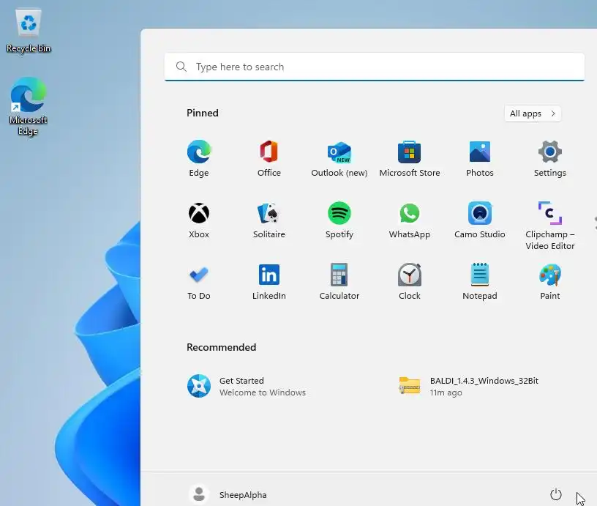Click the '11m ago' timestamp text
Screen dimensions: 597x506
point(446,392)
